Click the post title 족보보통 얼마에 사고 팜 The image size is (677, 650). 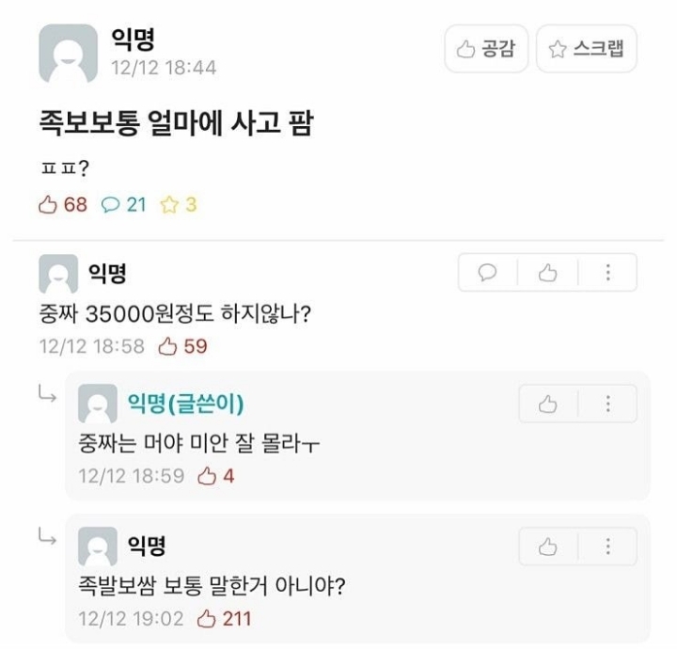pos(176,123)
